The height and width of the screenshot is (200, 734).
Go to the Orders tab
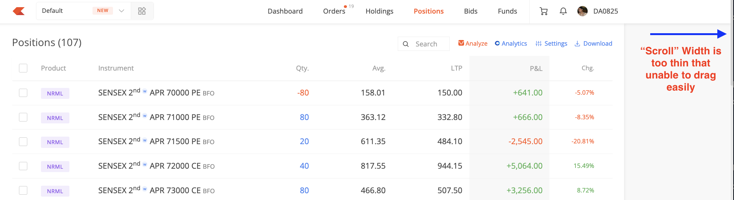334,11
